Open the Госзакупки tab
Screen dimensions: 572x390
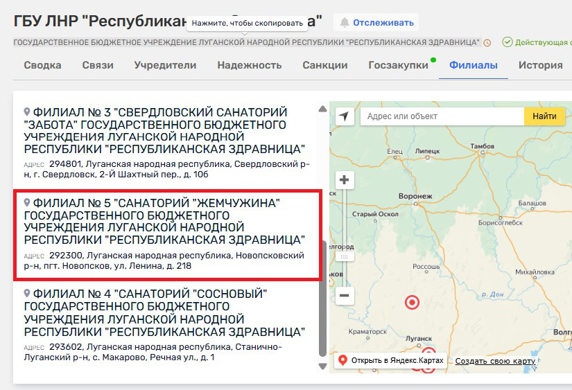click(399, 65)
